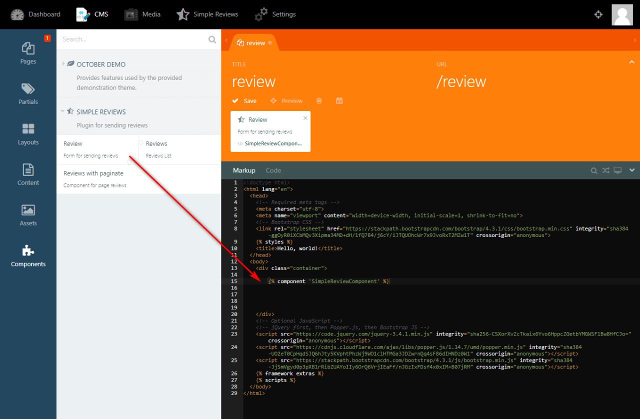
Task: Click line number 29 in the gutter
Action: click(234, 393)
